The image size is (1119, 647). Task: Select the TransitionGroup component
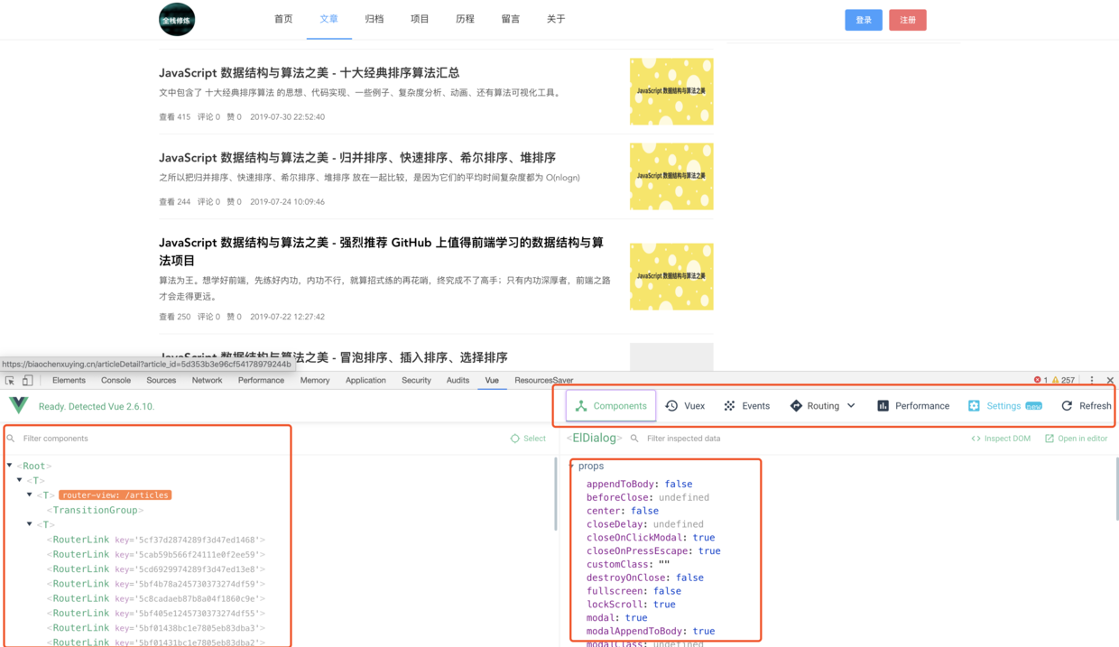click(x=95, y=510)
